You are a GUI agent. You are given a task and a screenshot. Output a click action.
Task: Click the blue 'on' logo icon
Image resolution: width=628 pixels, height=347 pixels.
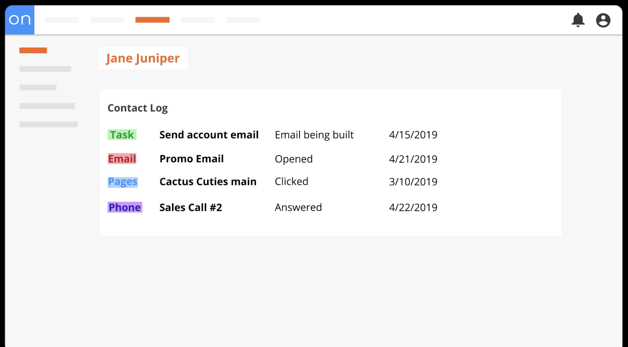tap(20, 20)
